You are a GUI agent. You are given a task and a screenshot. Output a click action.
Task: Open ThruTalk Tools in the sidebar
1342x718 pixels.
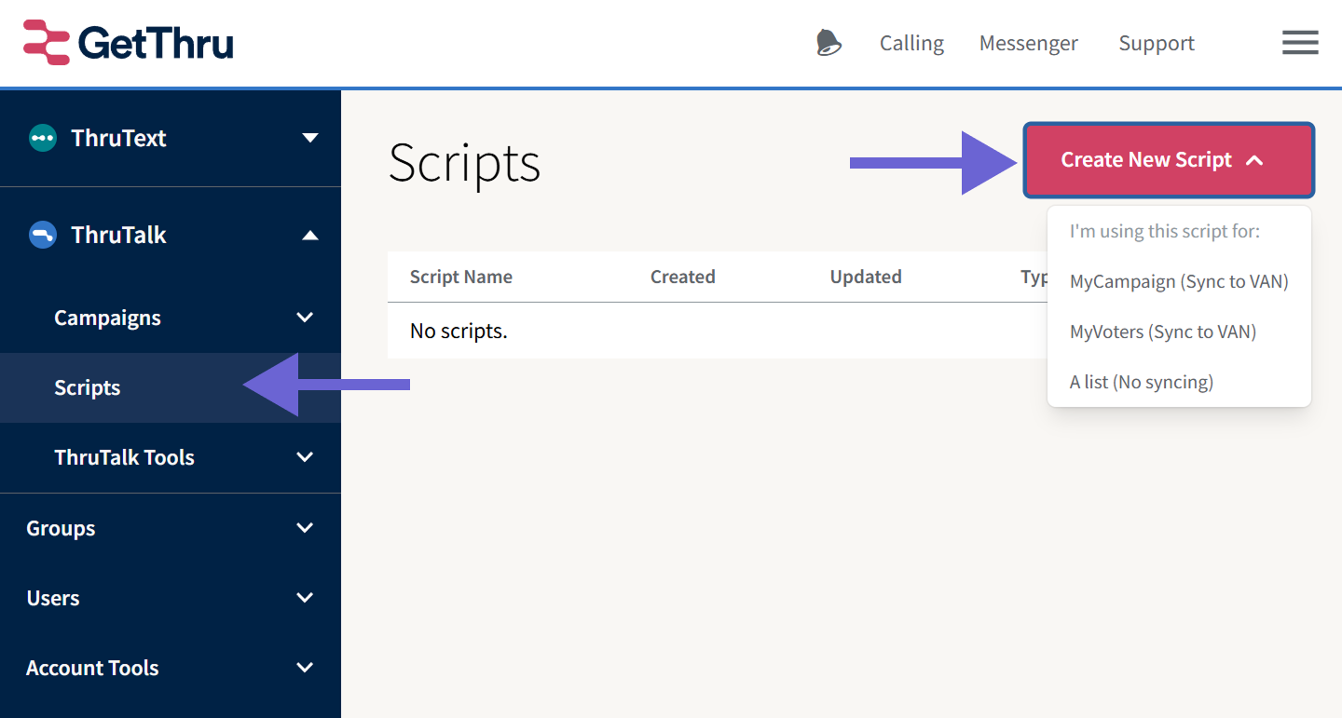click(x=124, y=457)
